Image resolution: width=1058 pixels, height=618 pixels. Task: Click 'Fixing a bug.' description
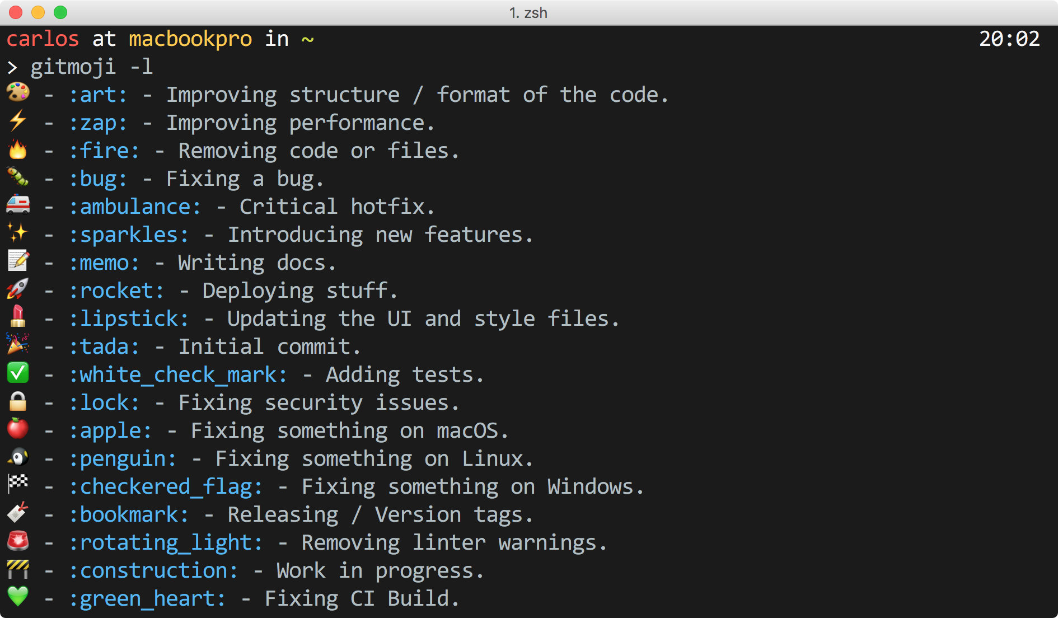coord(245,179)
